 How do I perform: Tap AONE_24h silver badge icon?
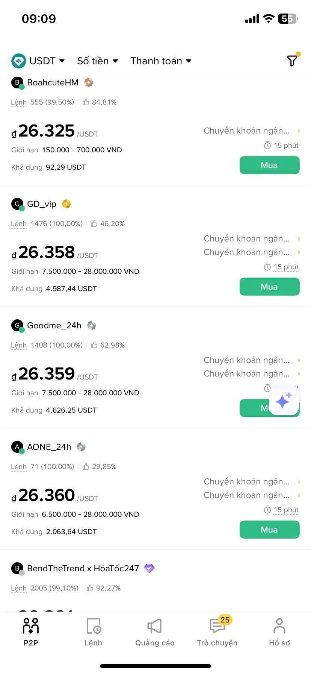81,447
